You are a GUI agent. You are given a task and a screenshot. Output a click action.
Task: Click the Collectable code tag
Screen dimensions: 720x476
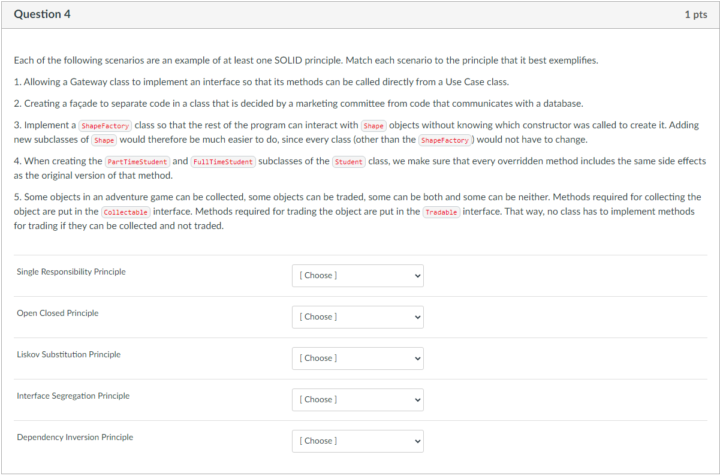pyautogui.click(x=126, y=212)
